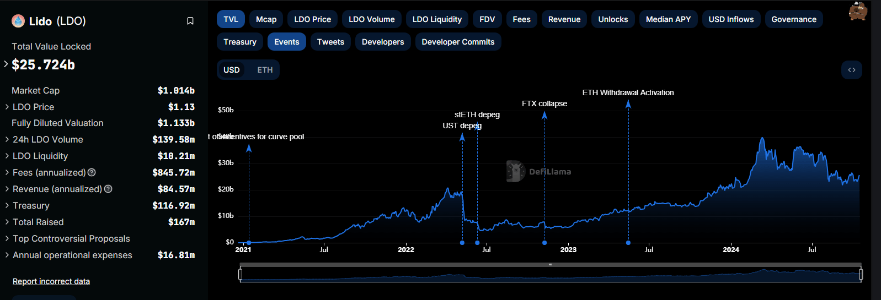
Task: Enable the FDV chart metric
Action: pos(487,19)
